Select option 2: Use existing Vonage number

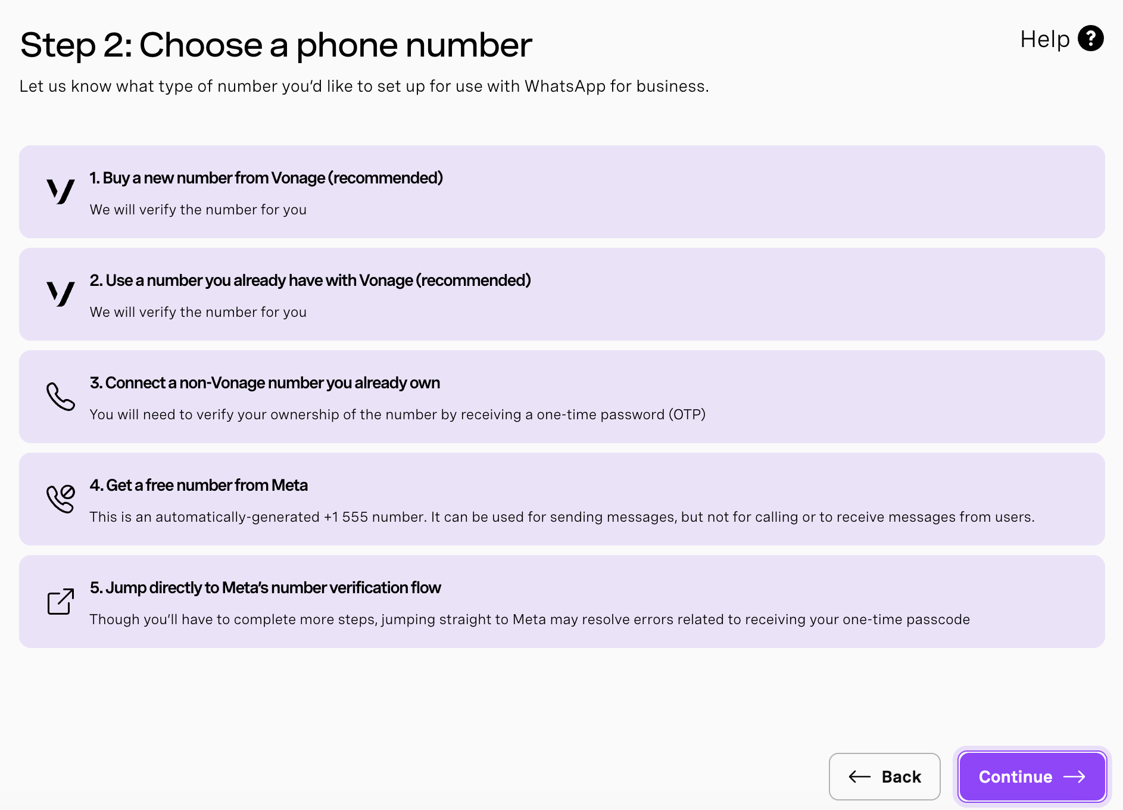click(310, 281)
